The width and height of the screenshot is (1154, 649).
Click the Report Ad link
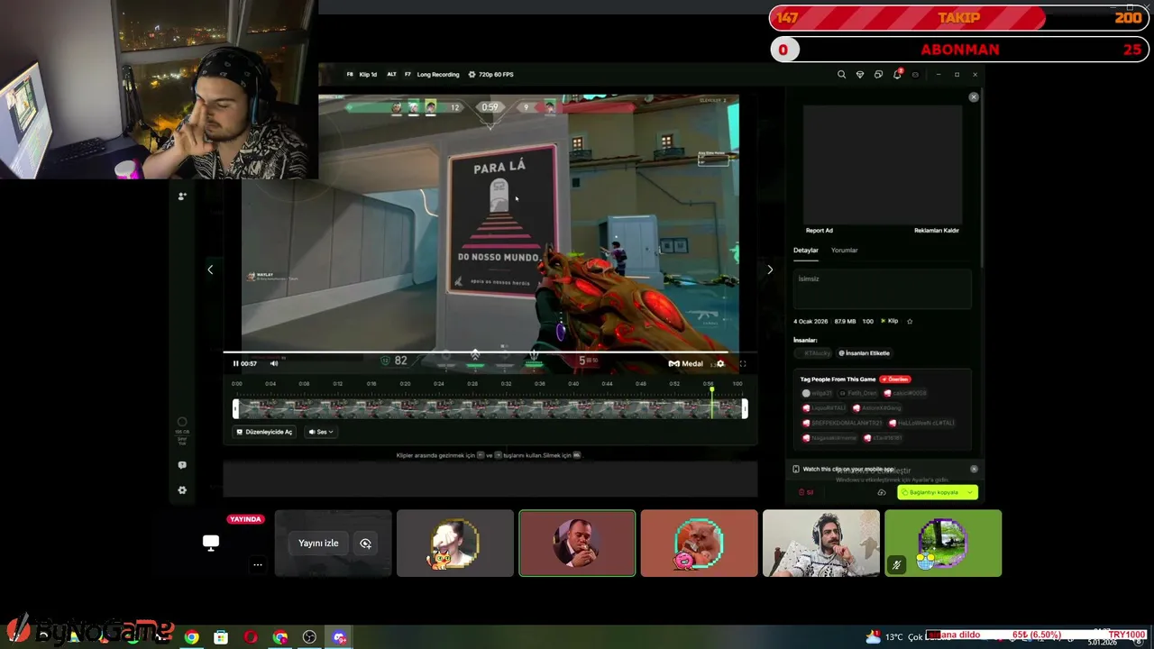819,231
